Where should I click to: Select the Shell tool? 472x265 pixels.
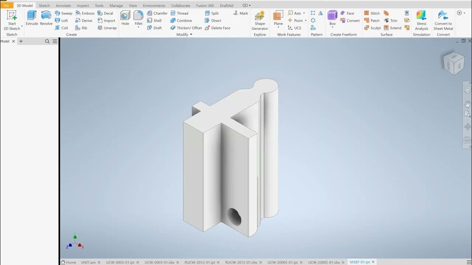click(154, 21)
